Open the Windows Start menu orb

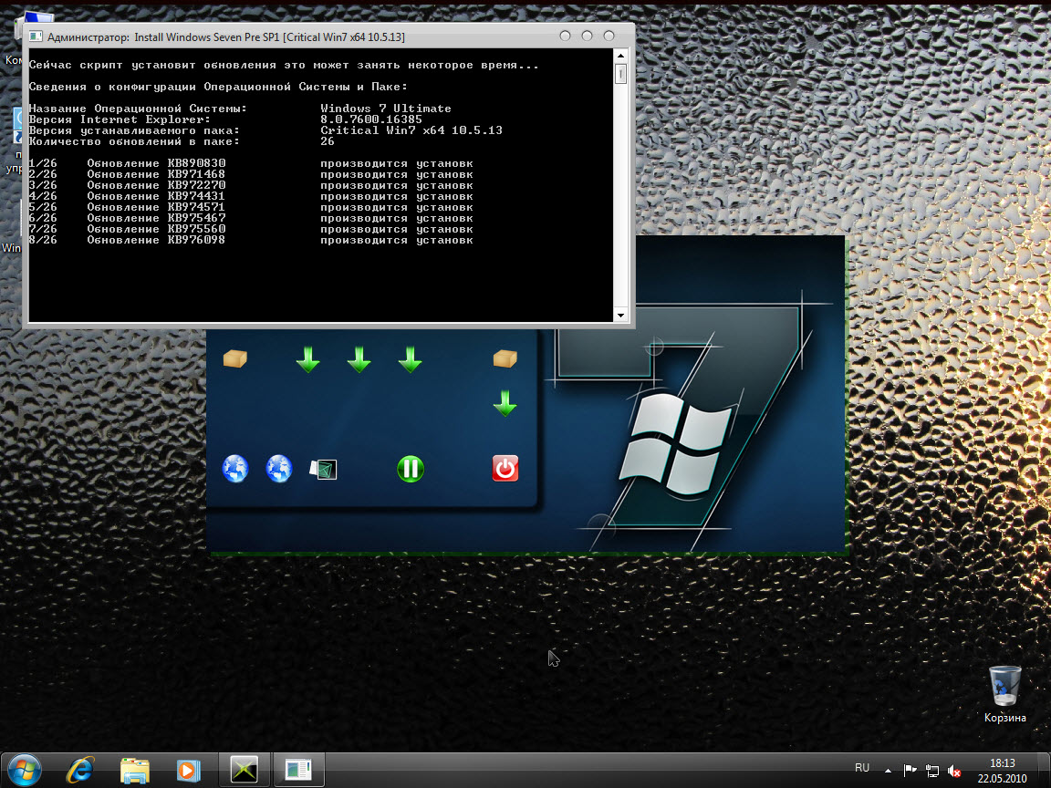pyautogui.click(x=25, y=770)
